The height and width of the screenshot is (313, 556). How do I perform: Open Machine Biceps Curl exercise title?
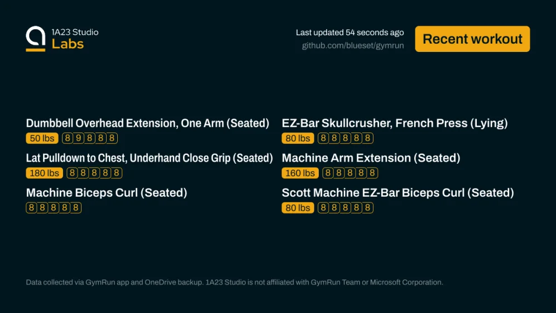[x=107, y=193]
